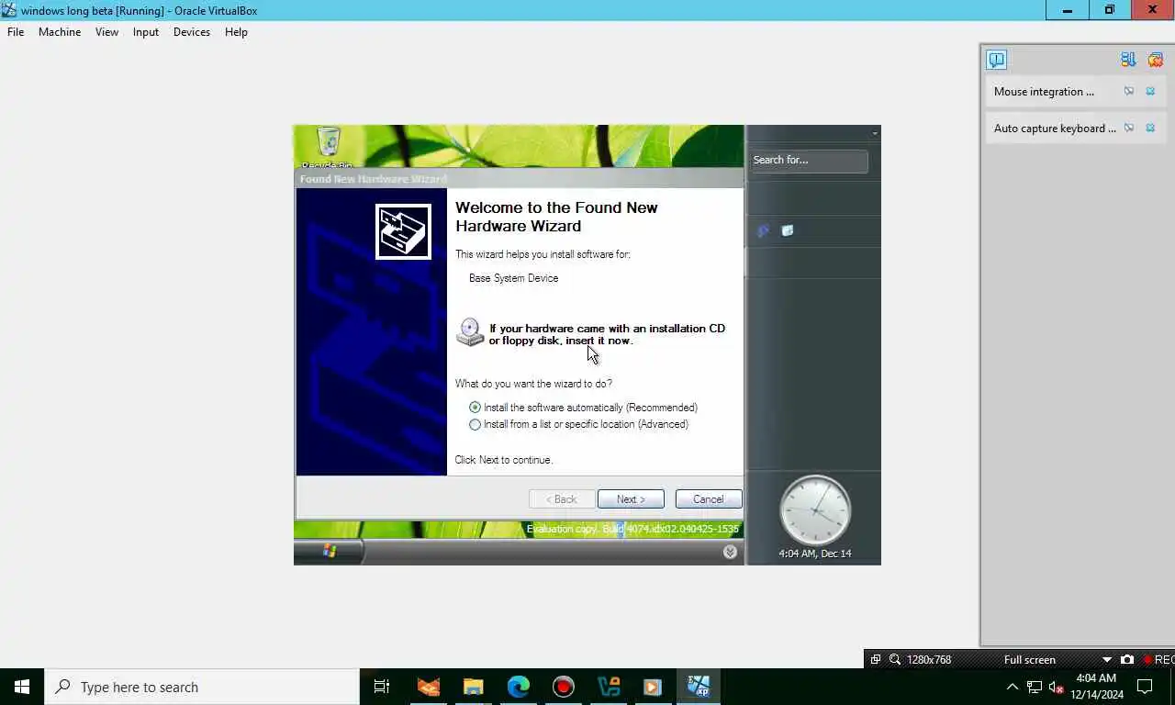Screen dimensions: 1175x705
Task: Open the Machine menu
Action: click(x=60, y=32)
